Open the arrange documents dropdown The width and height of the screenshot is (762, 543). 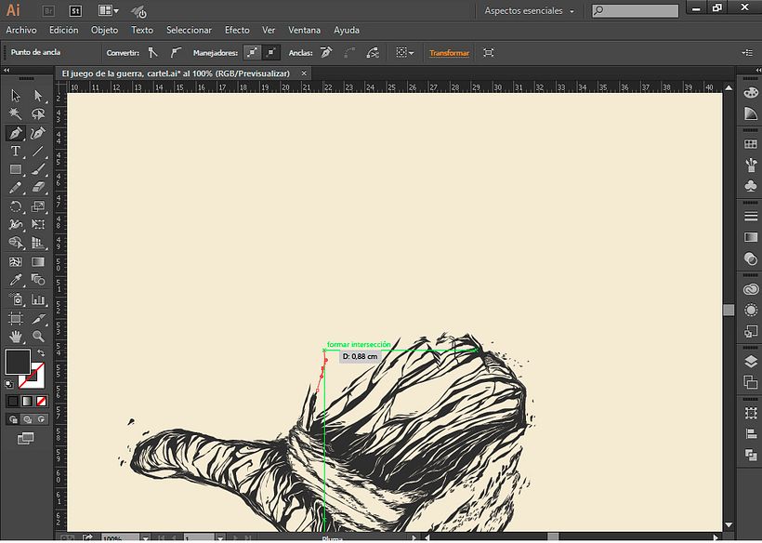click(109, 10)
